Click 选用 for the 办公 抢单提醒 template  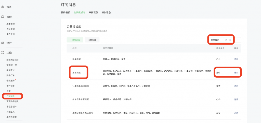(x=236, y=59)
